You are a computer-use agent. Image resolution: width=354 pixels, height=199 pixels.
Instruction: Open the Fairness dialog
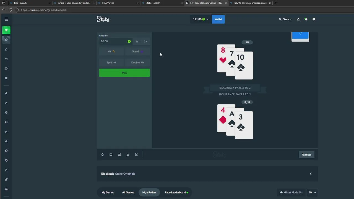(306, 155)
